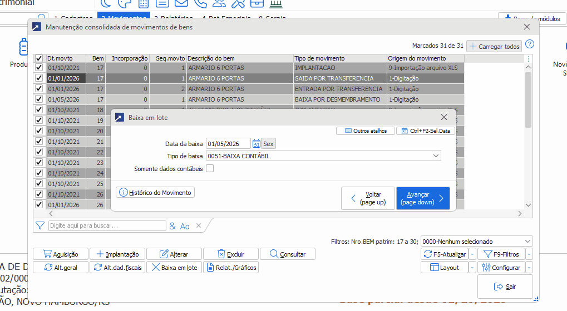Viewport: 567px width, 311px height.
Task: Expand the arrow next to F5-Atualizar
Action: point(472,254)
